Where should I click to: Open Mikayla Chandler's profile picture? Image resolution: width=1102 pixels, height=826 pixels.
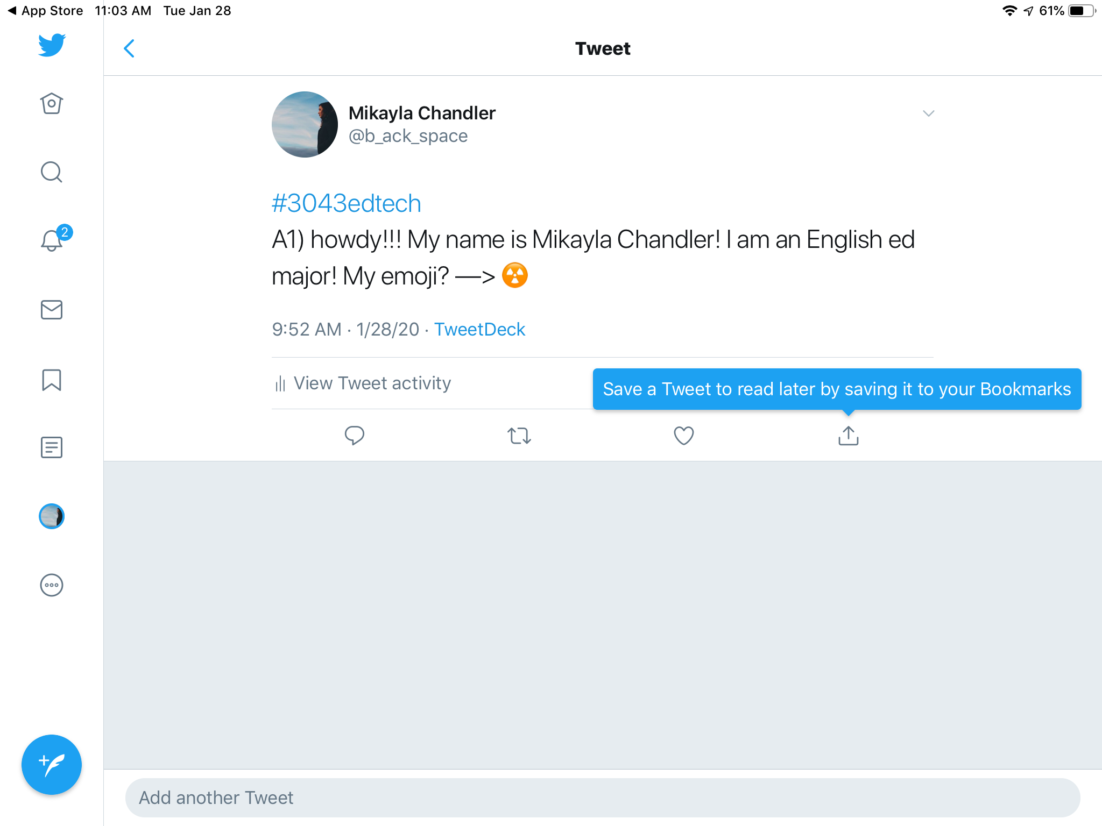pos(305,124)
